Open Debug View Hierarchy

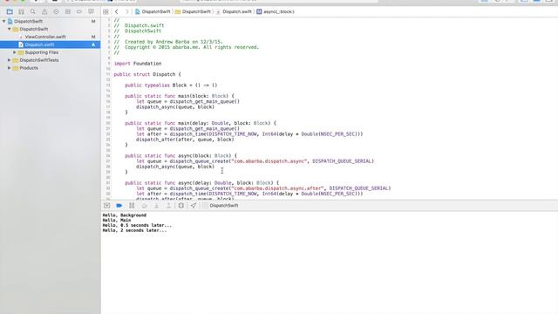pyautogui.click(x=181, y=206)
